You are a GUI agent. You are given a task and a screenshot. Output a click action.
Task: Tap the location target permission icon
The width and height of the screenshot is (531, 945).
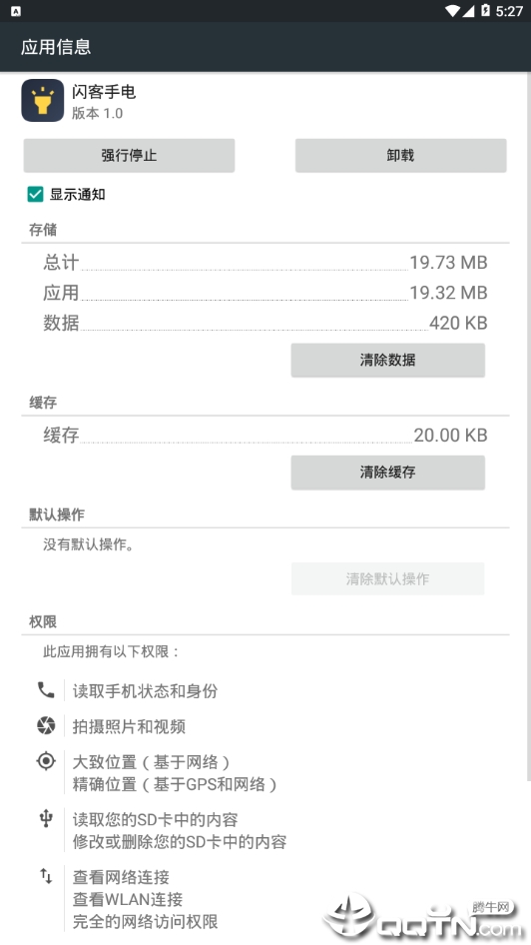point(46,761)
